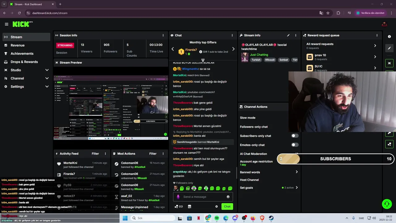
Task: Click the Just Chatting category link
Action: pyautogui.click(x=259, y=55)
